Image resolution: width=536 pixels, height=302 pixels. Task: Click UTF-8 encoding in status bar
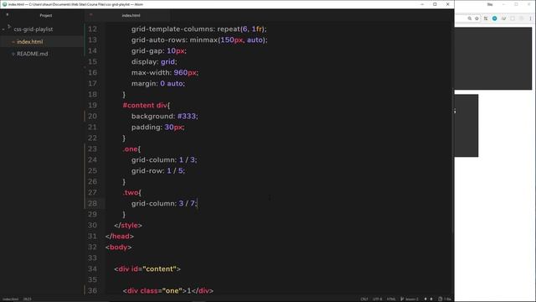pyautogui.click(x=378, y=299)
